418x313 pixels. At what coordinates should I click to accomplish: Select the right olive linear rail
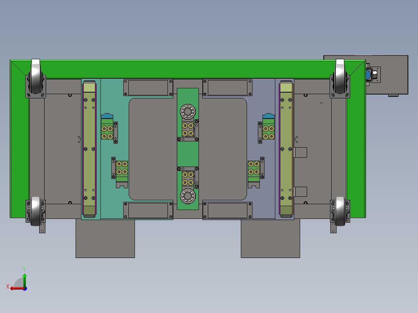286,149
